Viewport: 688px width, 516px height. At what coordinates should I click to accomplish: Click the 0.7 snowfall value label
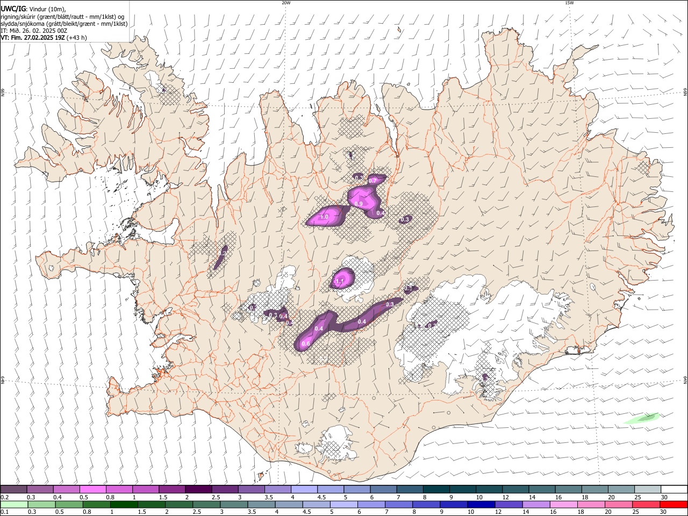pyautogui.click(x=372, y=181)
